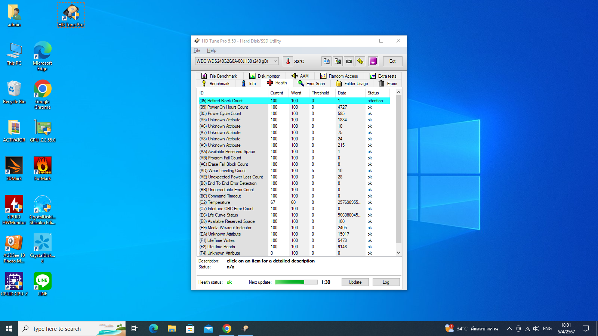The height and width of the screenshot is (336, 598).
Task: Click the purple down-arrow minimize-to-tray icon
Action: [x=373, y=61]
